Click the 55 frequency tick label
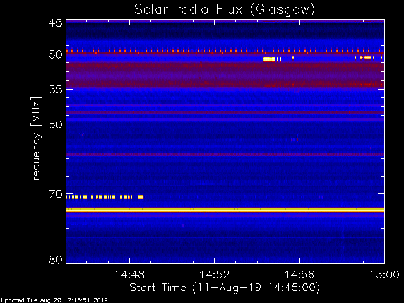Screen dimensions: 404x303 click(56, 90)
